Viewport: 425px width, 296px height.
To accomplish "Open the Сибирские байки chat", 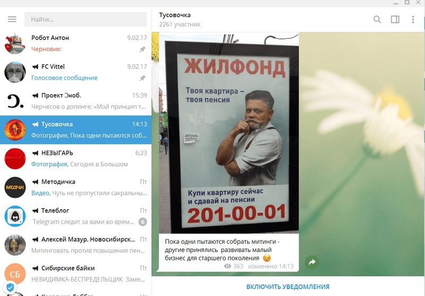I will (x=75, y=274).
